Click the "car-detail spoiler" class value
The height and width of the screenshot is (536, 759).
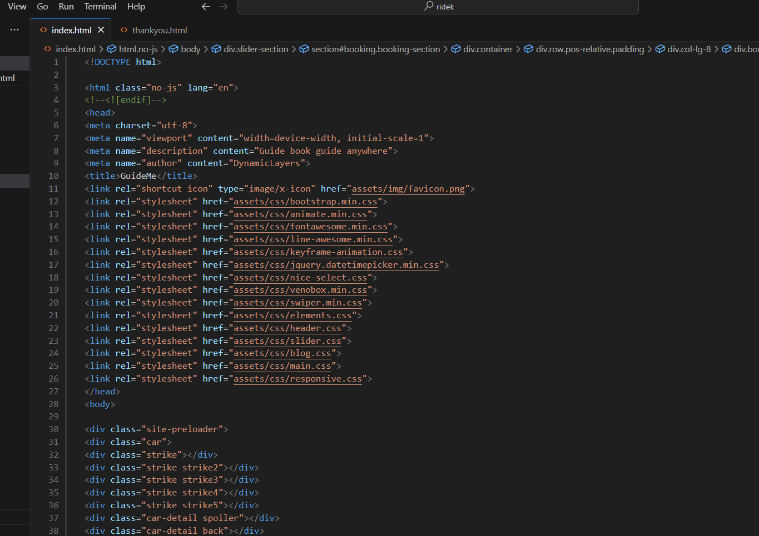coord(192,518)
